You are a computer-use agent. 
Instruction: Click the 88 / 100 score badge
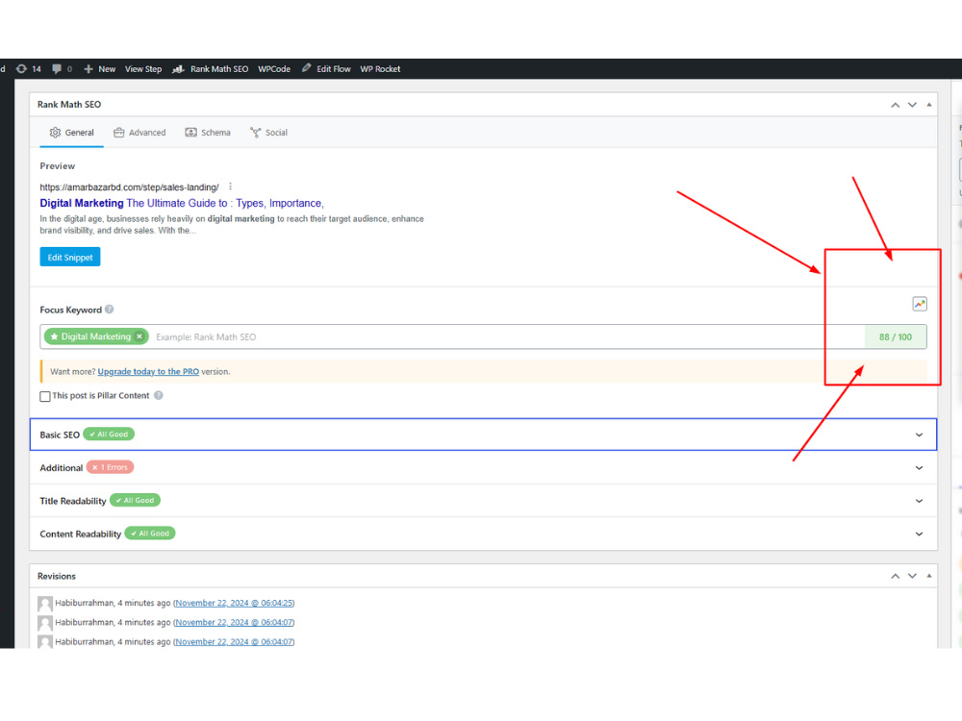(895, 336)
